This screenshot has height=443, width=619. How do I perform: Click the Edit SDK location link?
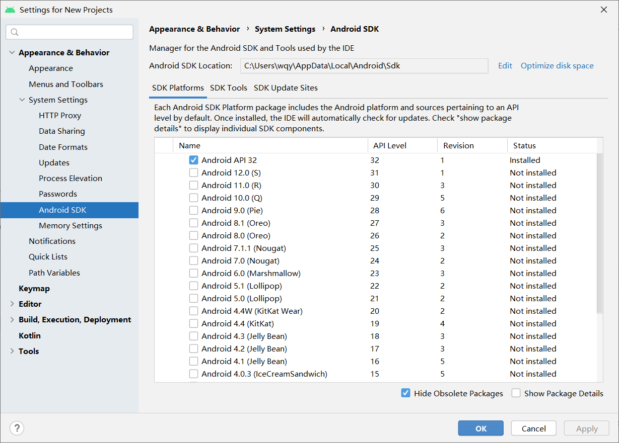click(x=505, y=66)
